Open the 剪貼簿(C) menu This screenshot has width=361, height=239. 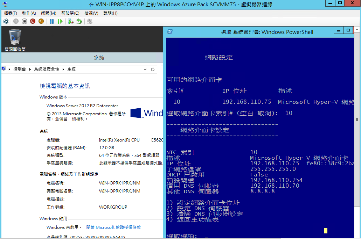click(70, 13)
